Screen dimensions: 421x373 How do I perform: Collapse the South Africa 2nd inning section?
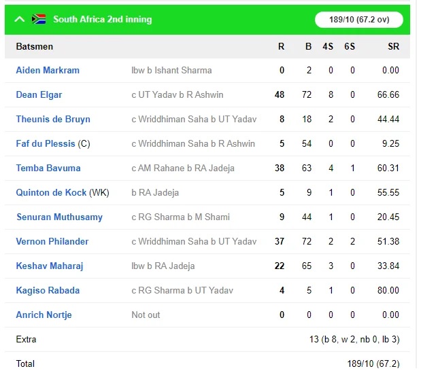tap(20, 19)
